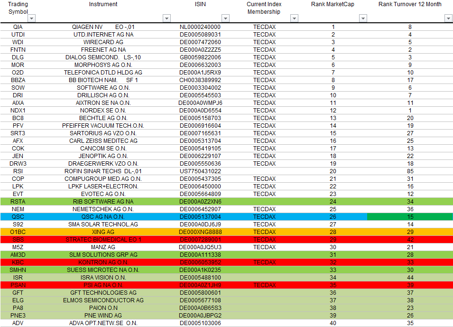
Task: Click the Rank MarketCap column header
Action: coord(333,4)
